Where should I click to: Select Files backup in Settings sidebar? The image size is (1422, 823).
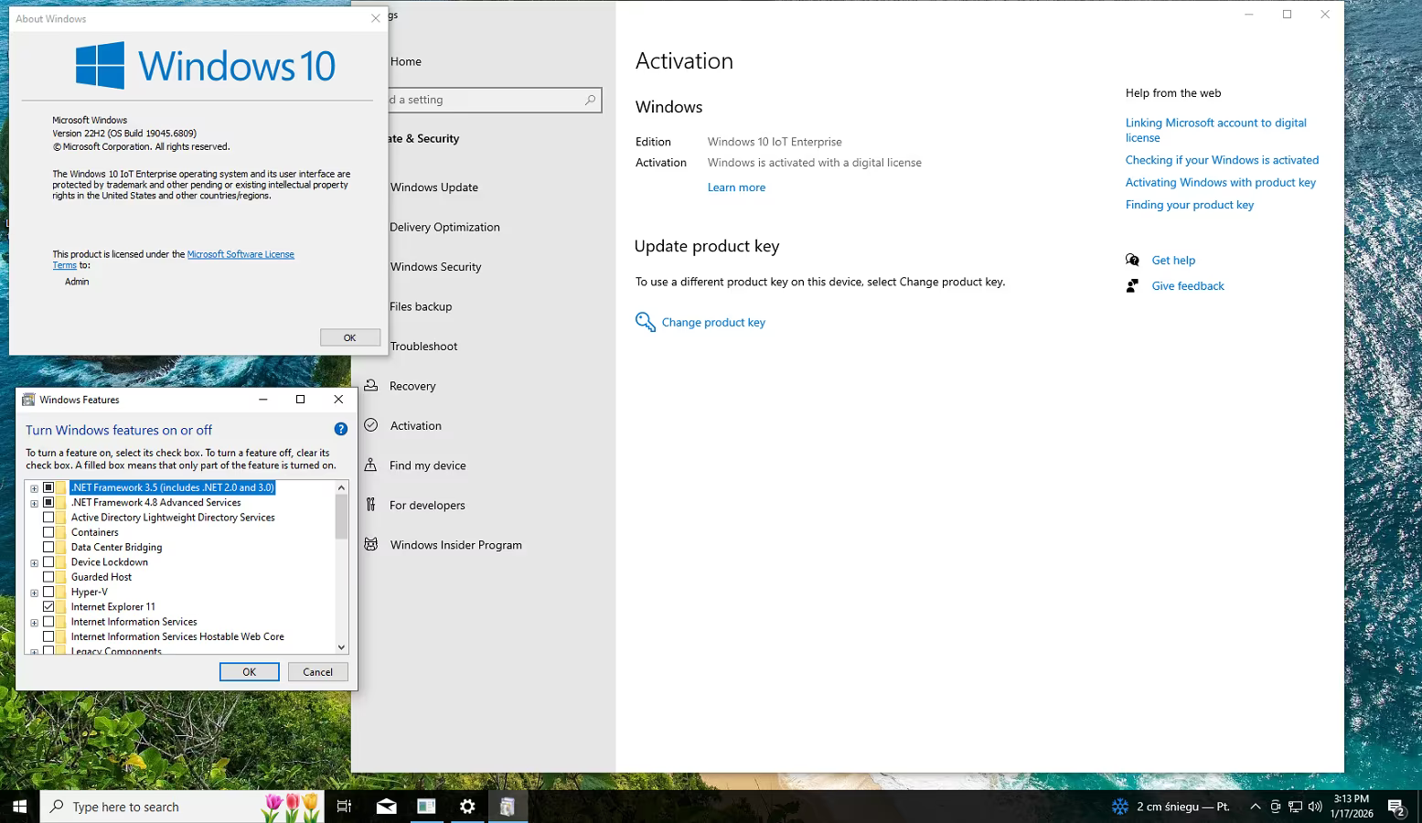coord(421,306)
